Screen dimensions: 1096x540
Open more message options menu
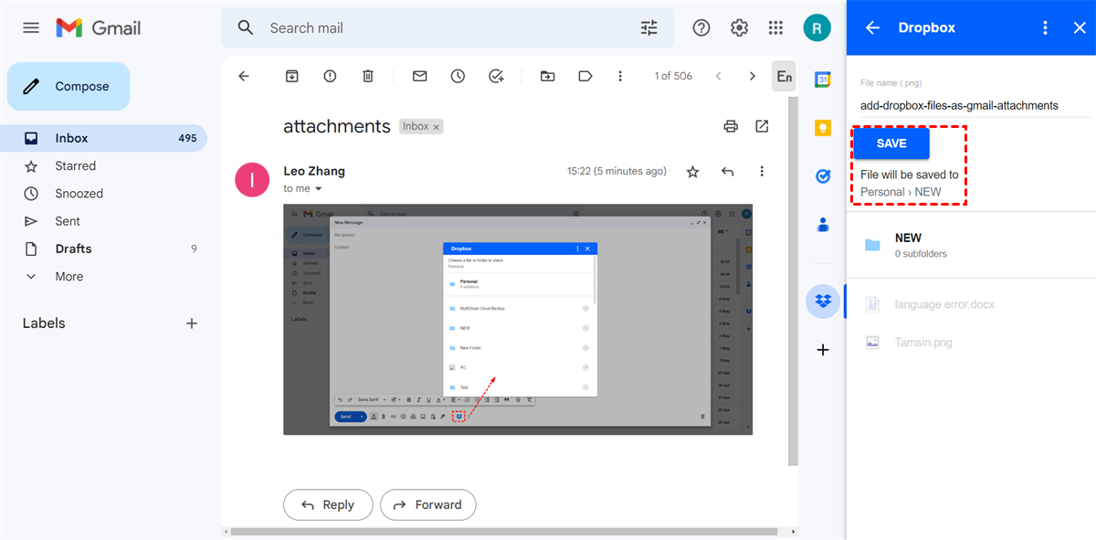762,171
